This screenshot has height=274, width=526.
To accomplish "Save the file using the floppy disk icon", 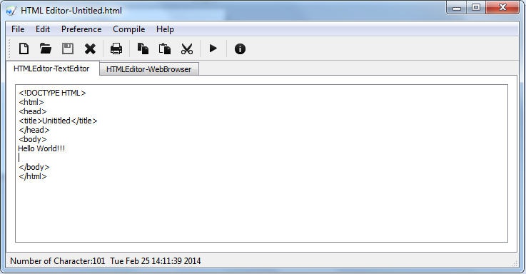I will 68,49.
